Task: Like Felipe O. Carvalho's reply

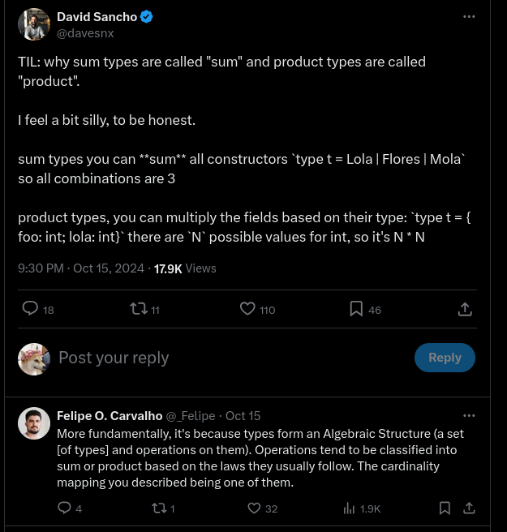Action: 254,508
